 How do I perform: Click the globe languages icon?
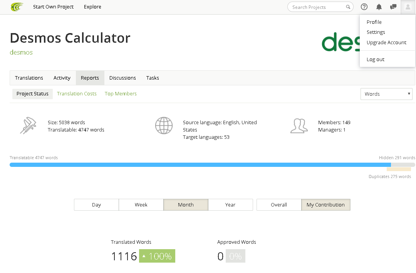point(164,125)
